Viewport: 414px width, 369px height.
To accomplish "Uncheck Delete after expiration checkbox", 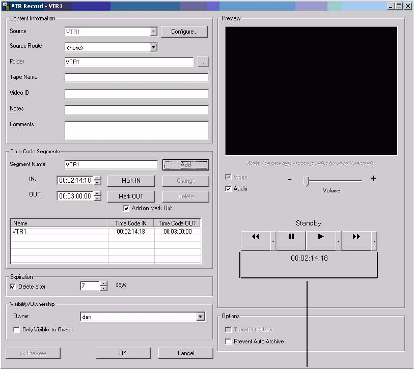I will (12, 287).
